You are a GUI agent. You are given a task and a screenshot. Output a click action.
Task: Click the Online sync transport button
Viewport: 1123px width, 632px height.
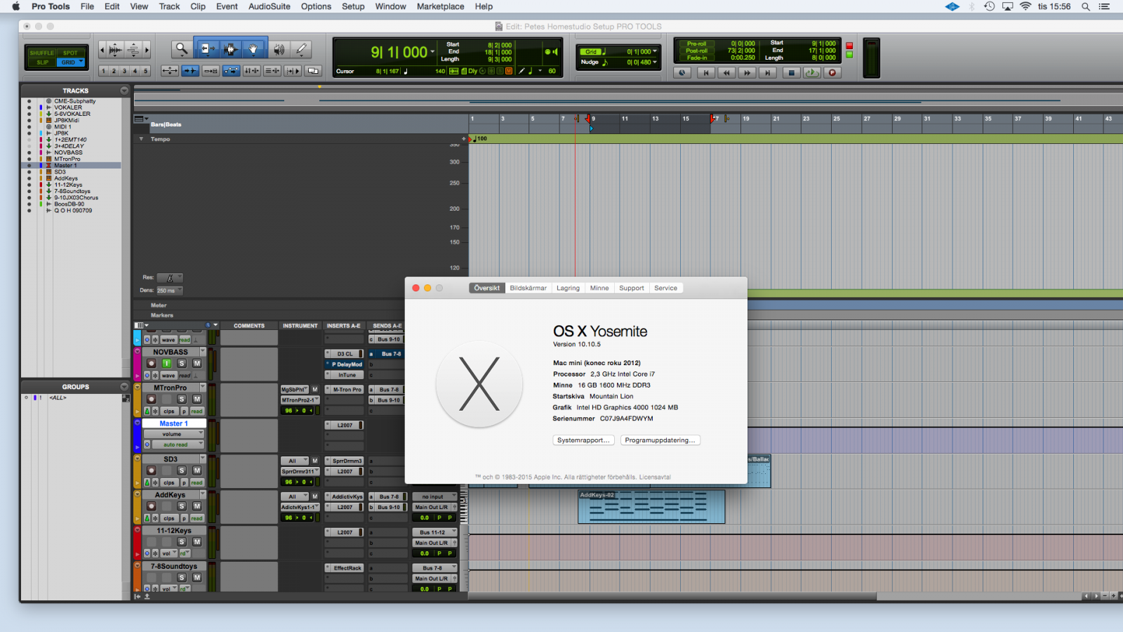click(x=682, y=72)
